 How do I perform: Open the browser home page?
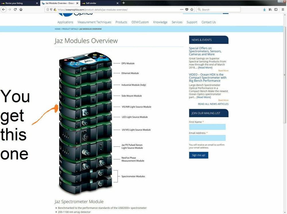[21, 9]
